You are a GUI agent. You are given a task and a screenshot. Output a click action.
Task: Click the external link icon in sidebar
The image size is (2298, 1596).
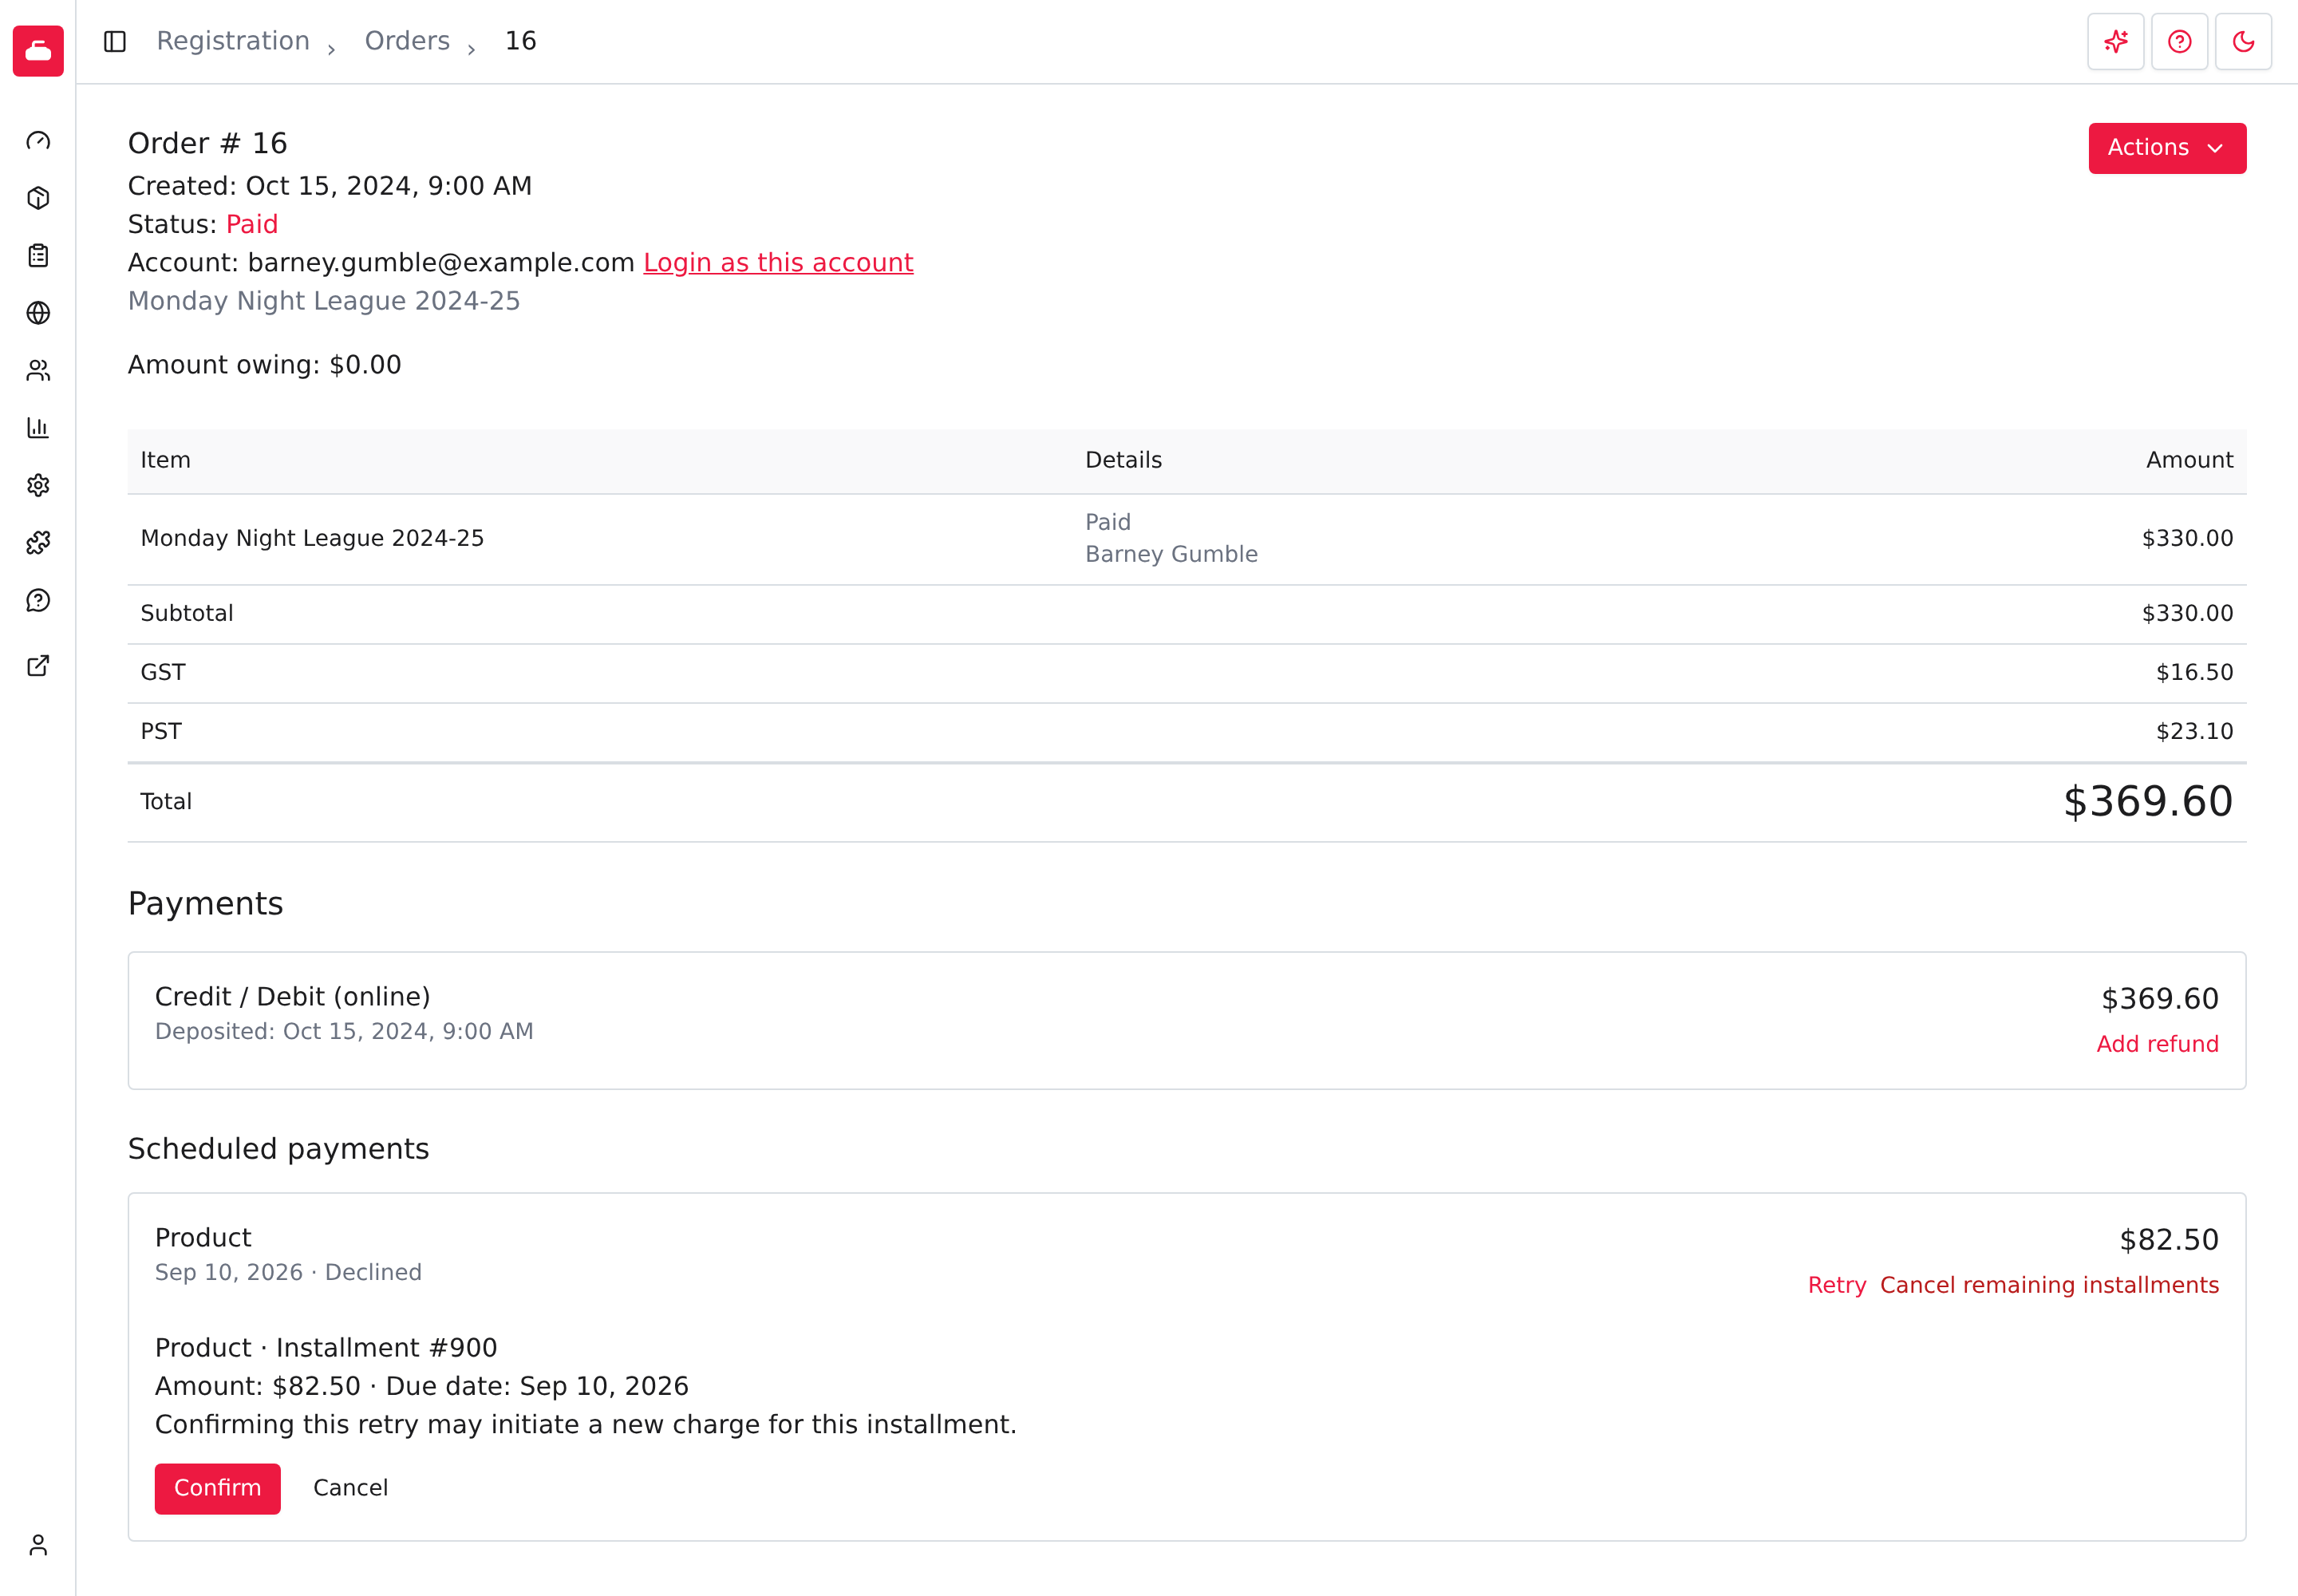pyautogui.click(x=38, y=666)
